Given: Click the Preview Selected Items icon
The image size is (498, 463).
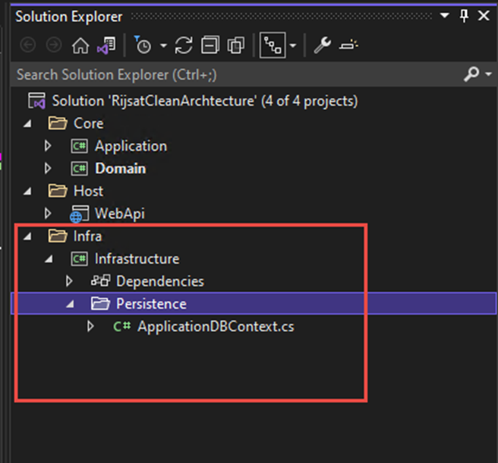Looking at the screenshot, I should pyautogui.click(x=348, y=46).
